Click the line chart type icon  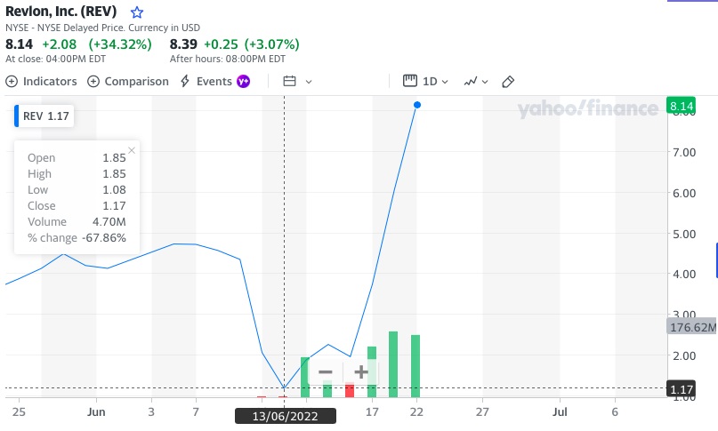coord(471,82)
